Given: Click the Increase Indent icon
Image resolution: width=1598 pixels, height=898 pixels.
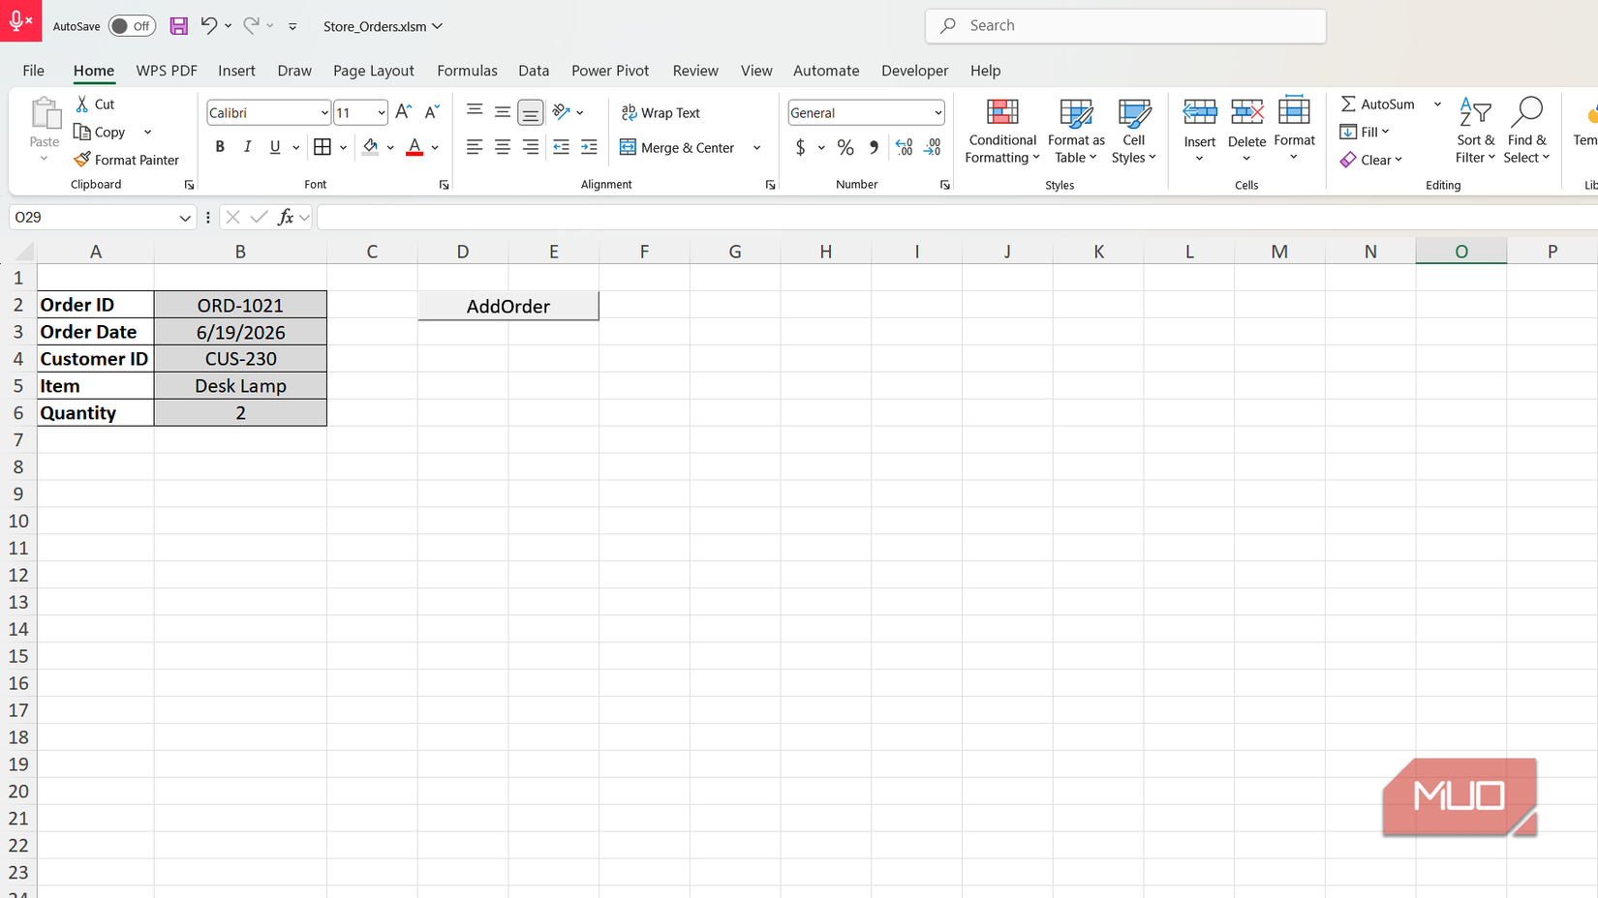Looking at the screenshot, I should [589, 147].
